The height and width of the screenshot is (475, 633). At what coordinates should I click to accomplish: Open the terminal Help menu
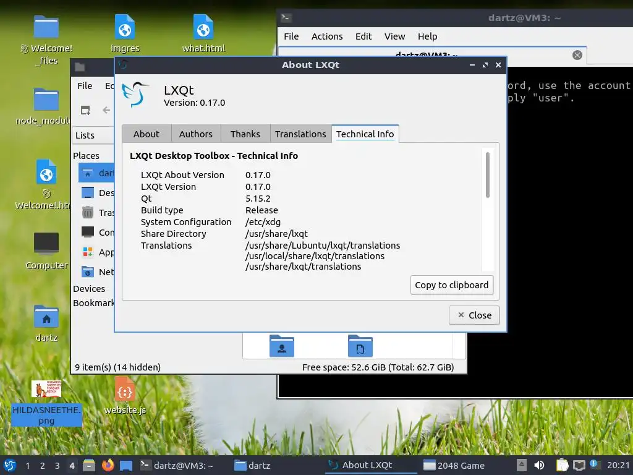(428, 36)
